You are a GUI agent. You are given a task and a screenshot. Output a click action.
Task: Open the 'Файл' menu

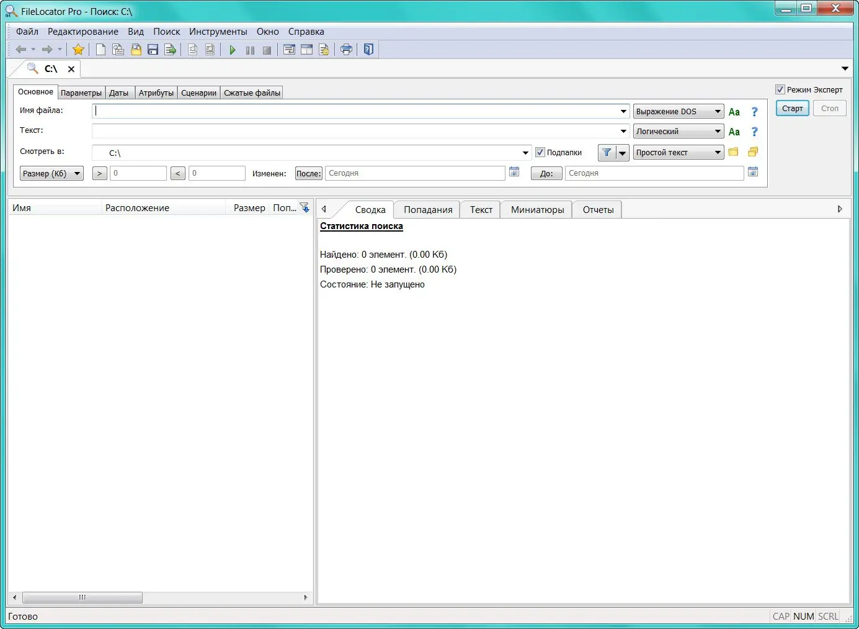pyautogui.click(x=27, y=32)
